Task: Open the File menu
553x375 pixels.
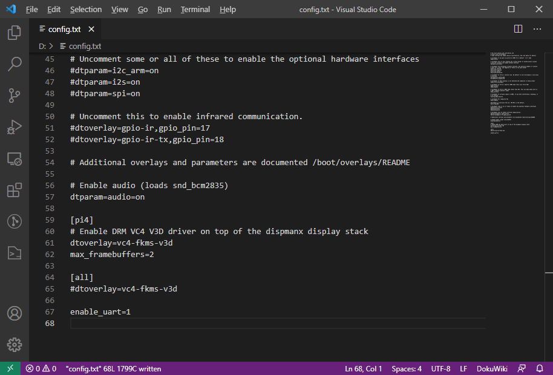Action: [x=31, y=10]
